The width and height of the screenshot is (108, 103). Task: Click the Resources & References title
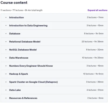coord(23,98)
